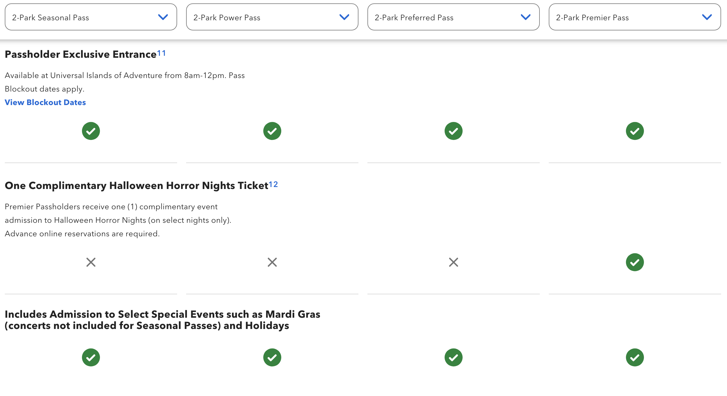
Task: Click Seasonal Pass checkmark for Passholder Exclusive Entrance
Action: (x=91, y=131)
